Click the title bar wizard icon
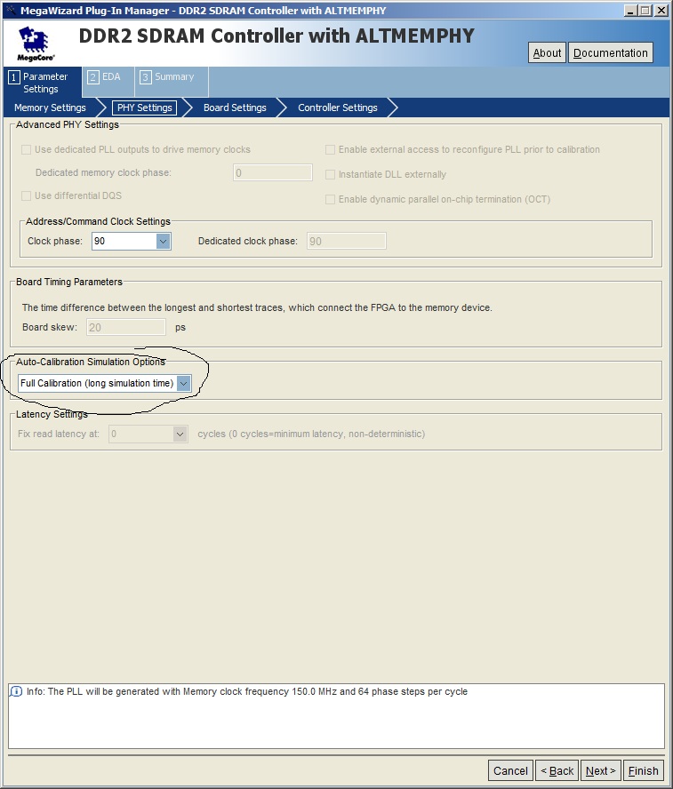Screen dimensions: 673x789 [x=10, y=10]
